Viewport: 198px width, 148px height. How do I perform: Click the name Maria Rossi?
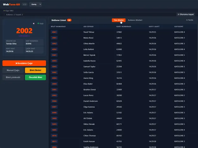88,38
